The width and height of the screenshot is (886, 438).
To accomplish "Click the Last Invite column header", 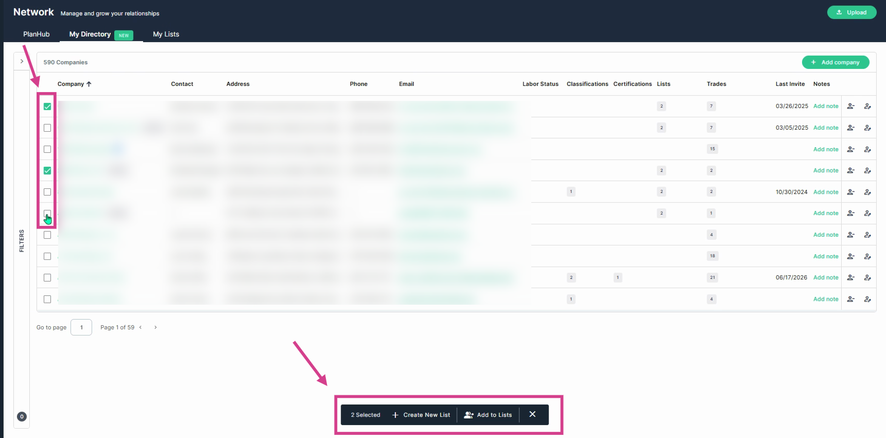I will point(790,84).
